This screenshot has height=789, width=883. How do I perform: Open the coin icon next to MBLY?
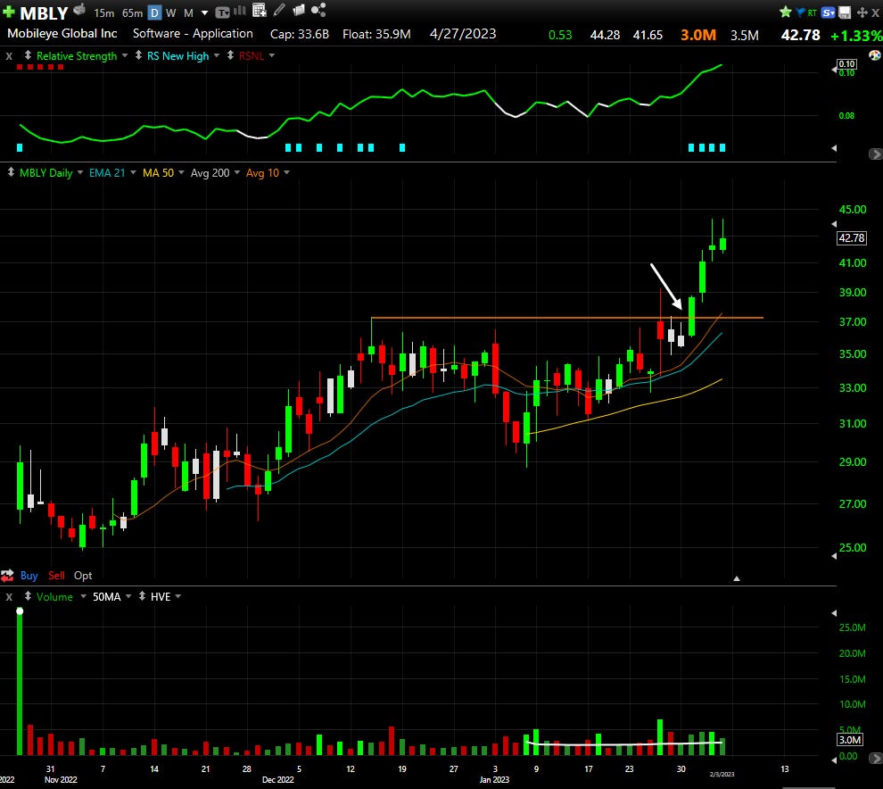tap(79, 10)
